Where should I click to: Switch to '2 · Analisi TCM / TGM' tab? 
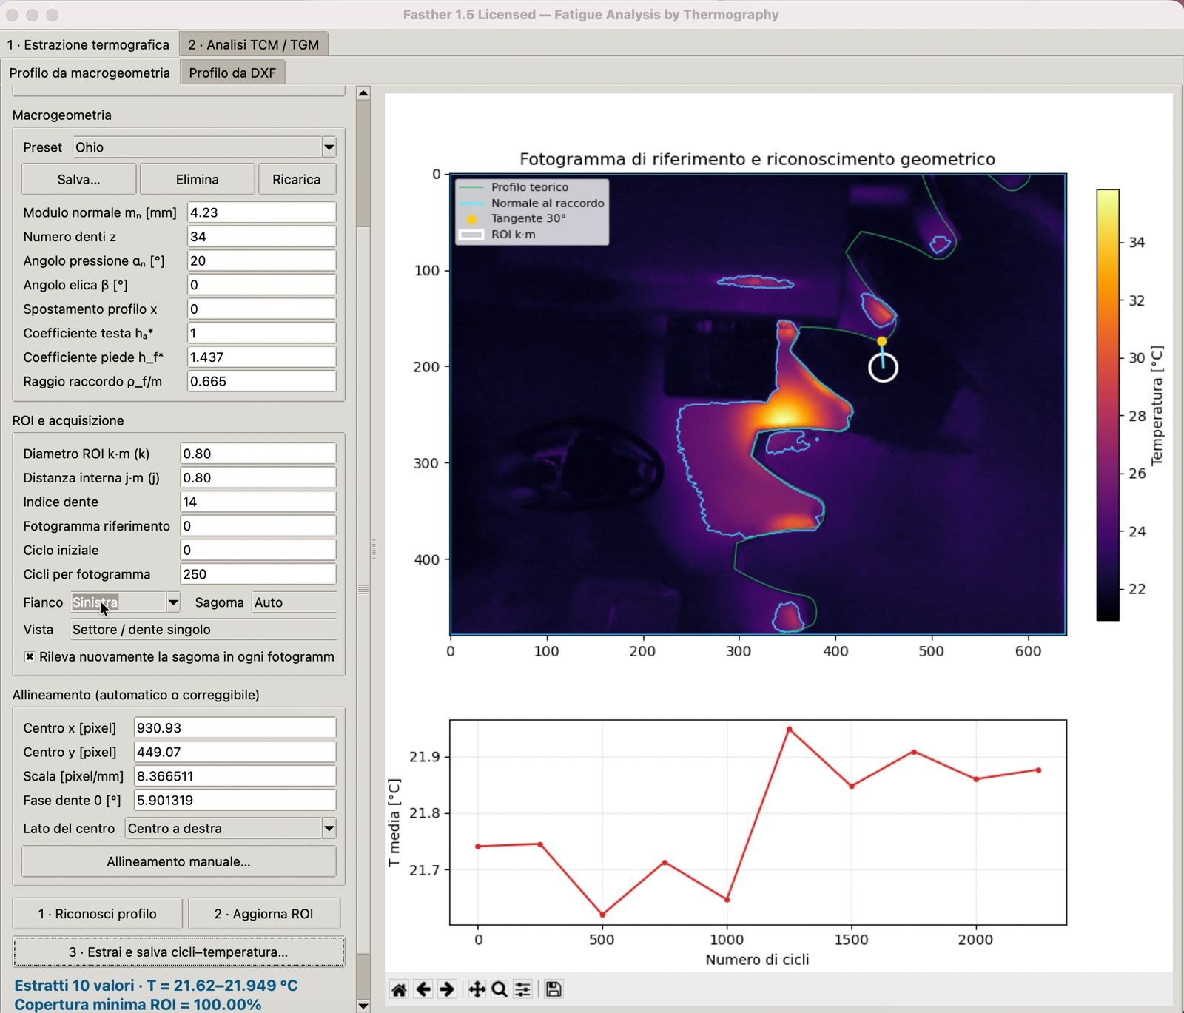(254, 44)
